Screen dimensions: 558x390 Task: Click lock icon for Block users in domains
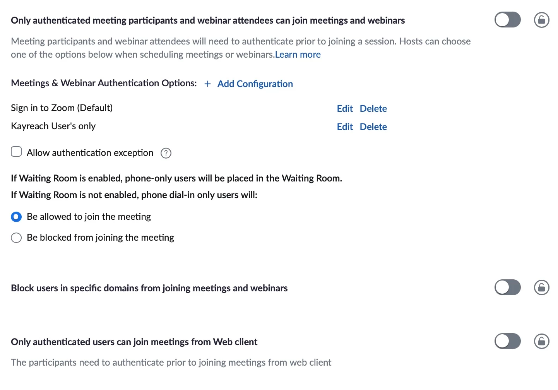pyautogui.click(x=541, y=287)
